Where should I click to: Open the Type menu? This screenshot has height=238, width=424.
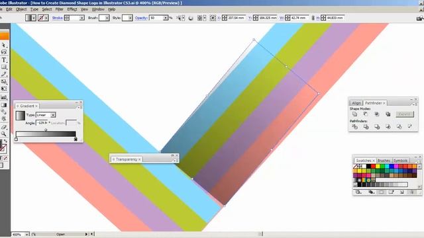[x=34, y=9]
